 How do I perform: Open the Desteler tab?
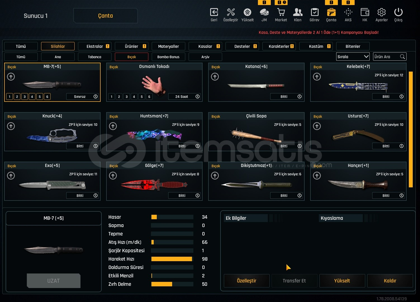point(242,46)
